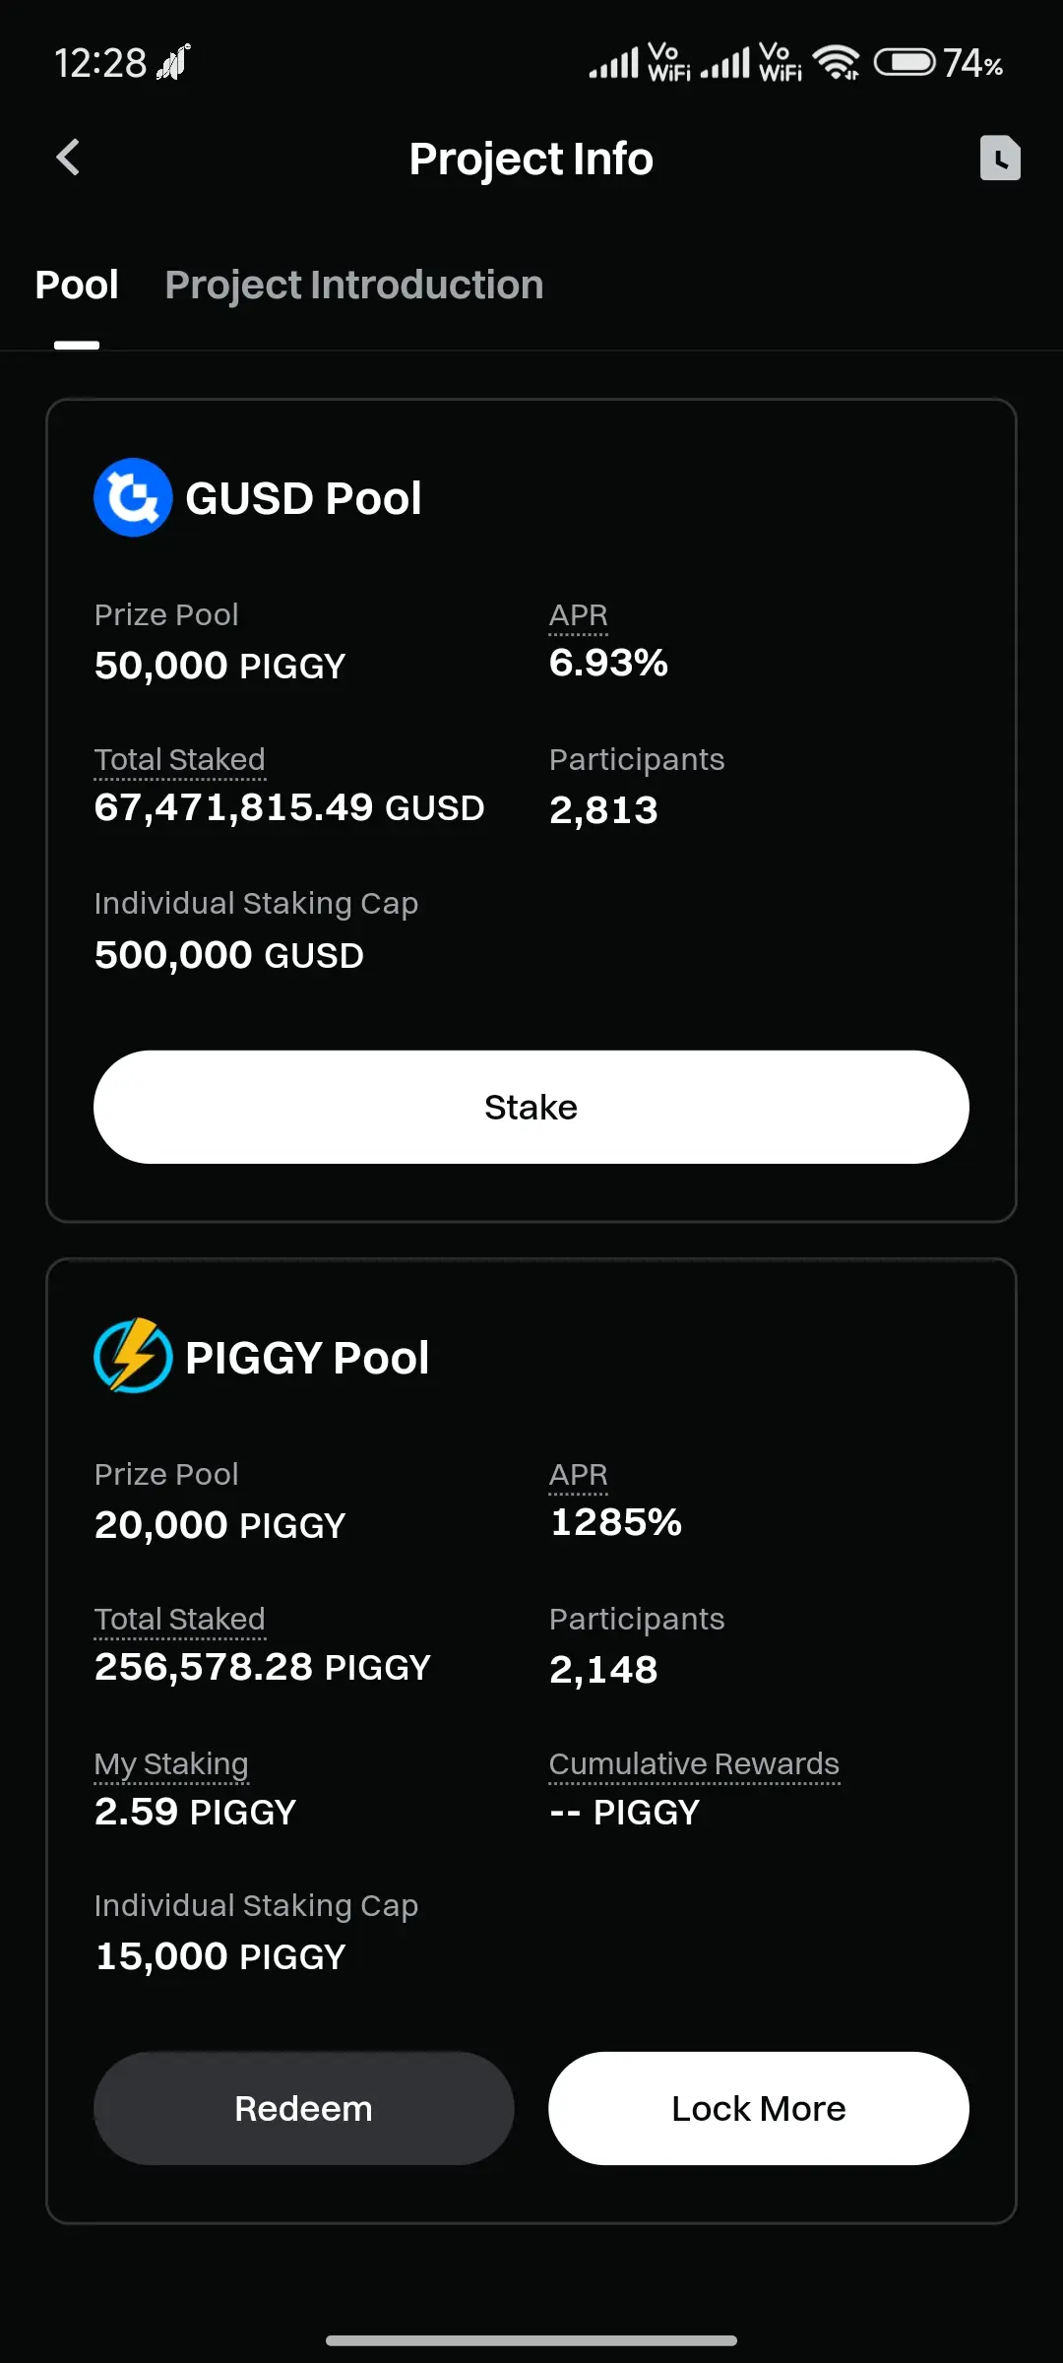Switch to the Pool tab

pyautogui.click(x=77, y=286)
